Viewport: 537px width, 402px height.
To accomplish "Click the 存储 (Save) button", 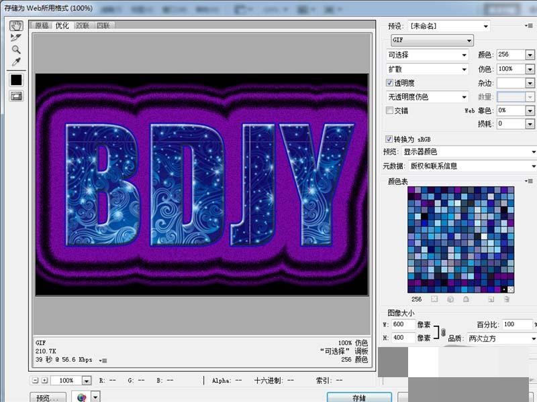I will coord(358,396).
